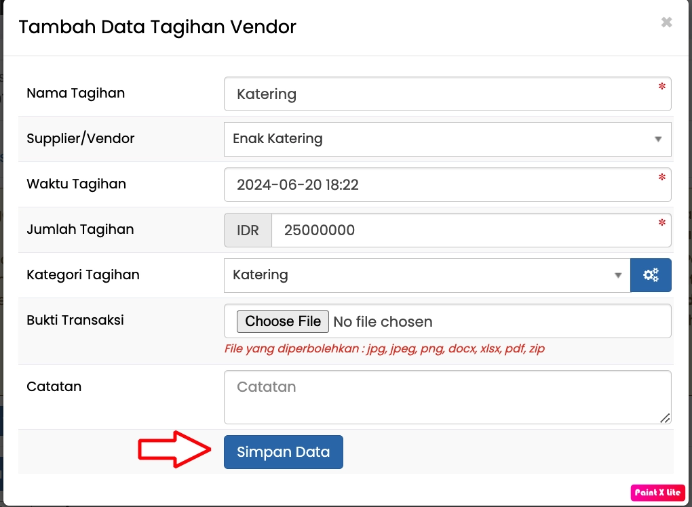The image size is (692, 507).
Task: Click the Nama Tagihan label
Action: [x=76, y=93]
